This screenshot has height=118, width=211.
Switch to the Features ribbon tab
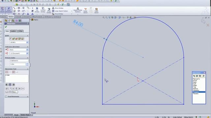3,17
